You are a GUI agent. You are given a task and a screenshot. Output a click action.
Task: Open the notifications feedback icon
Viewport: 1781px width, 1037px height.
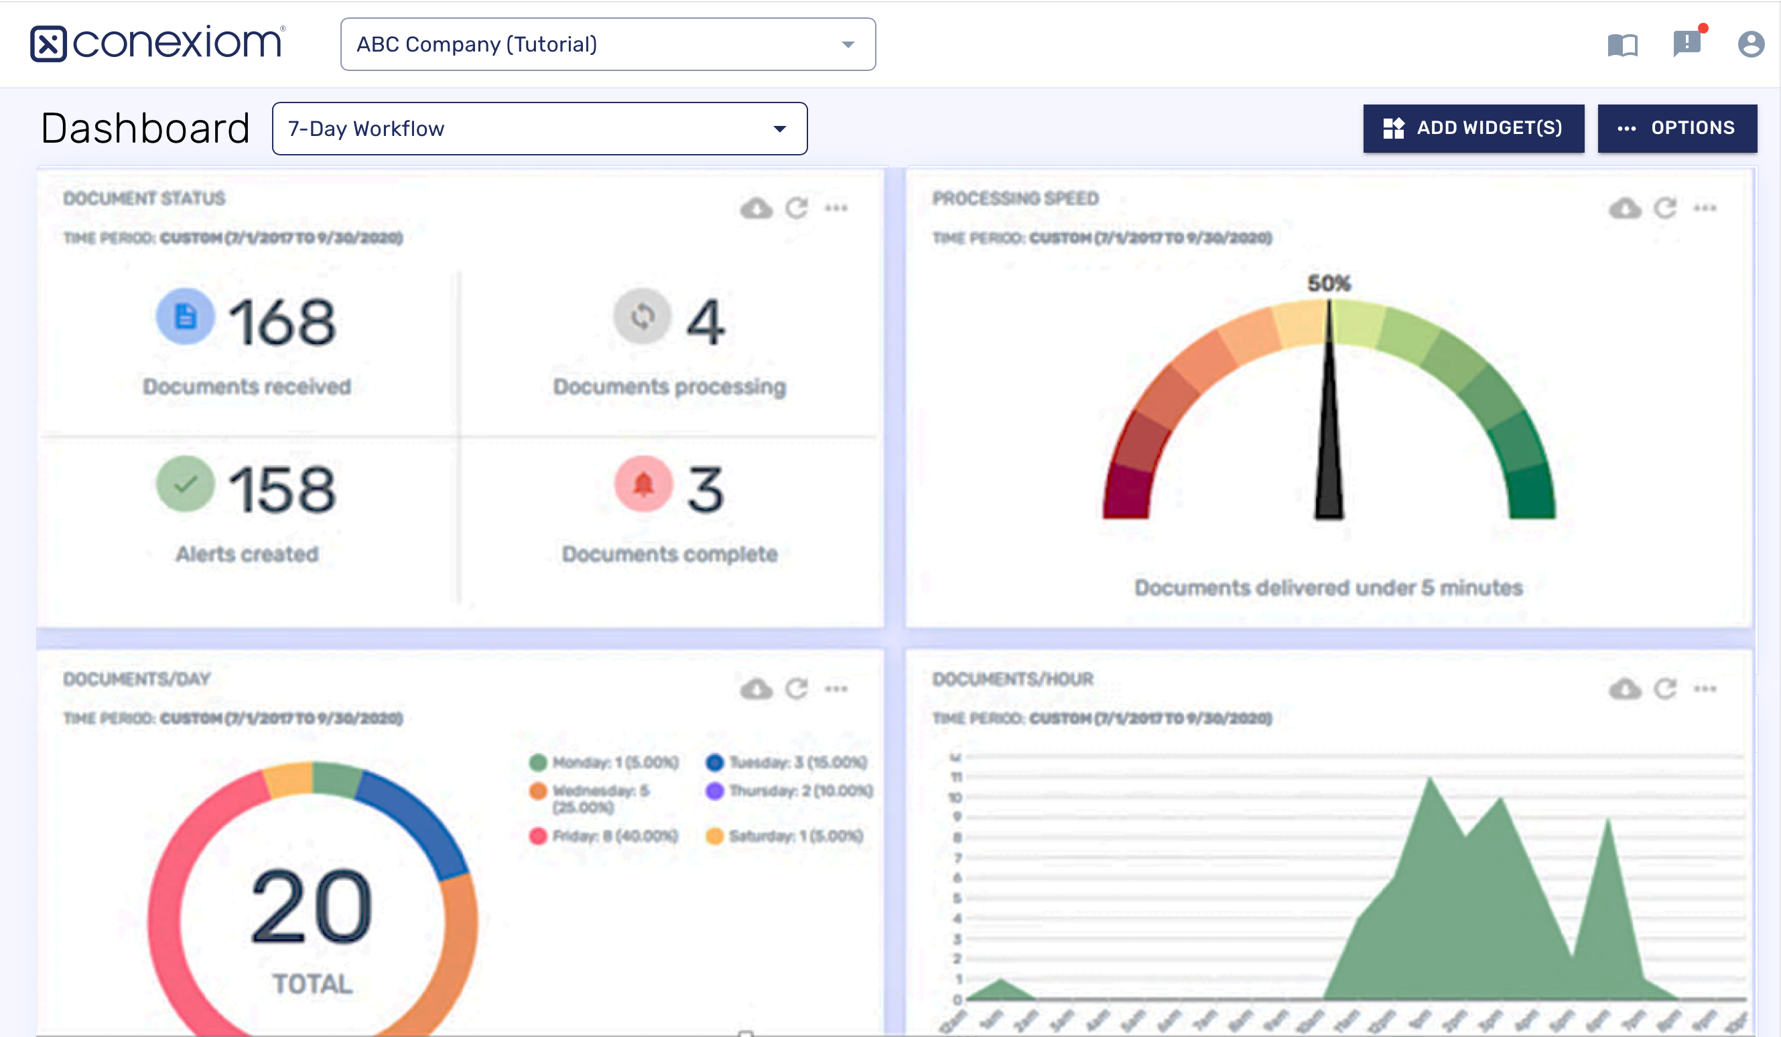coord(1687,44)
